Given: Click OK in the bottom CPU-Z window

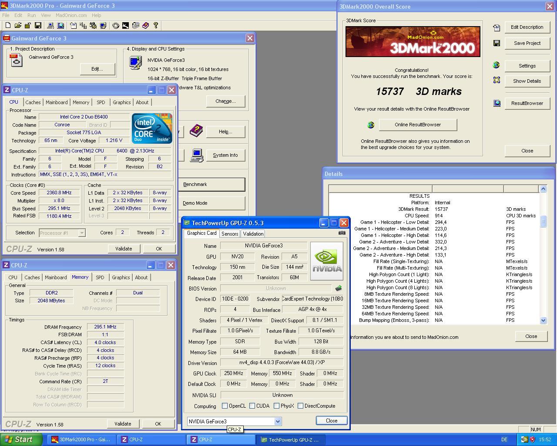Looking at the screenshot, I should [158, 424].
